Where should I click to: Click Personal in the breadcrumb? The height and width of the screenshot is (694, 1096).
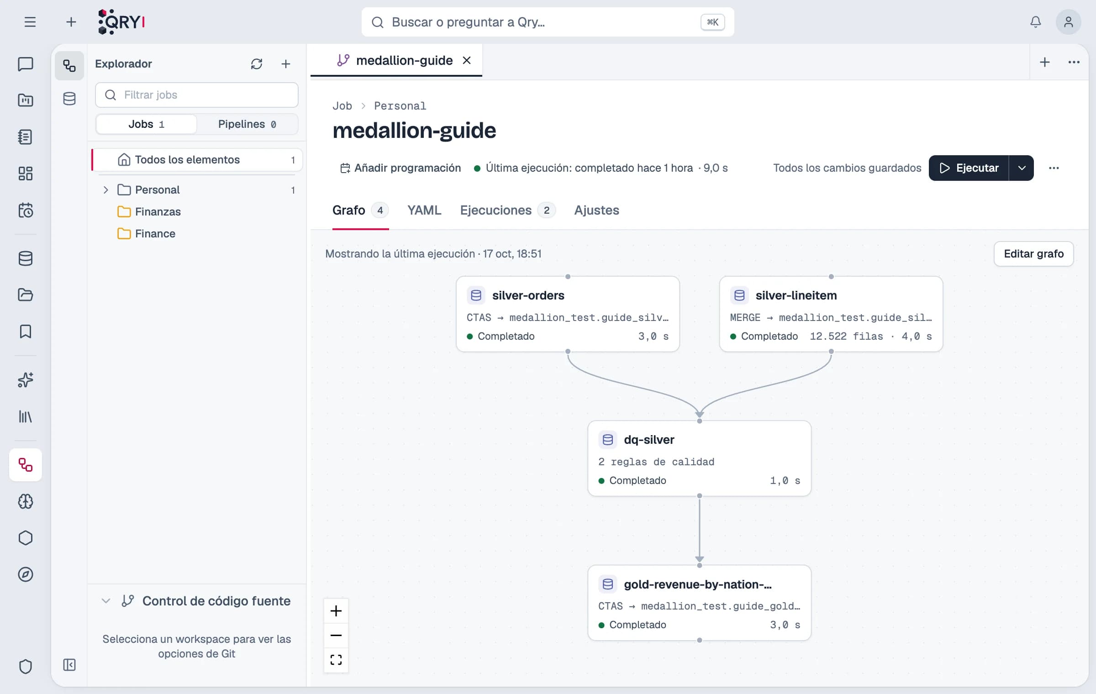[400, 106]
